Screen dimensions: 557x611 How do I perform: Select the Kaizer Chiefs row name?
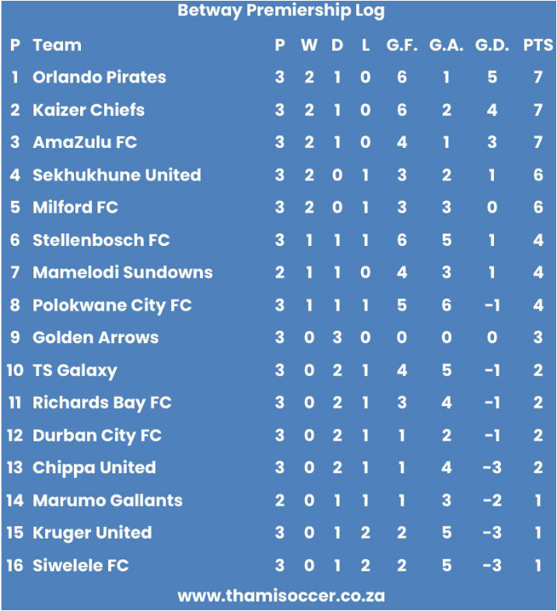89,110
